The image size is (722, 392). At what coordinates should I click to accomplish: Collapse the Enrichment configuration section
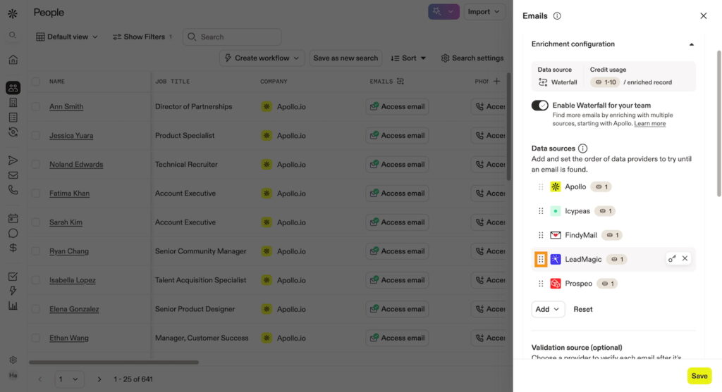691,44
